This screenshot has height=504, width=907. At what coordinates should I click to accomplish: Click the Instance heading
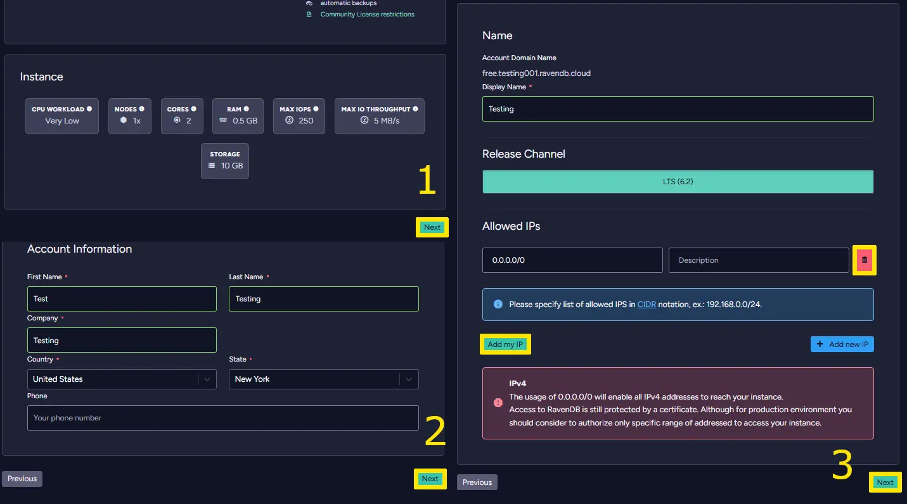tap(41, 77)
